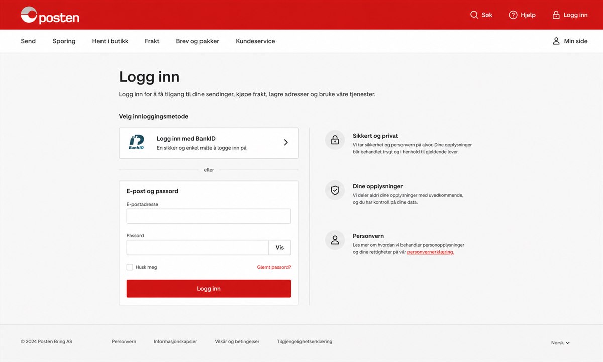Click the person icon next to Personvern heading
This screenshot has width=603, height=362.
point(335,240)
